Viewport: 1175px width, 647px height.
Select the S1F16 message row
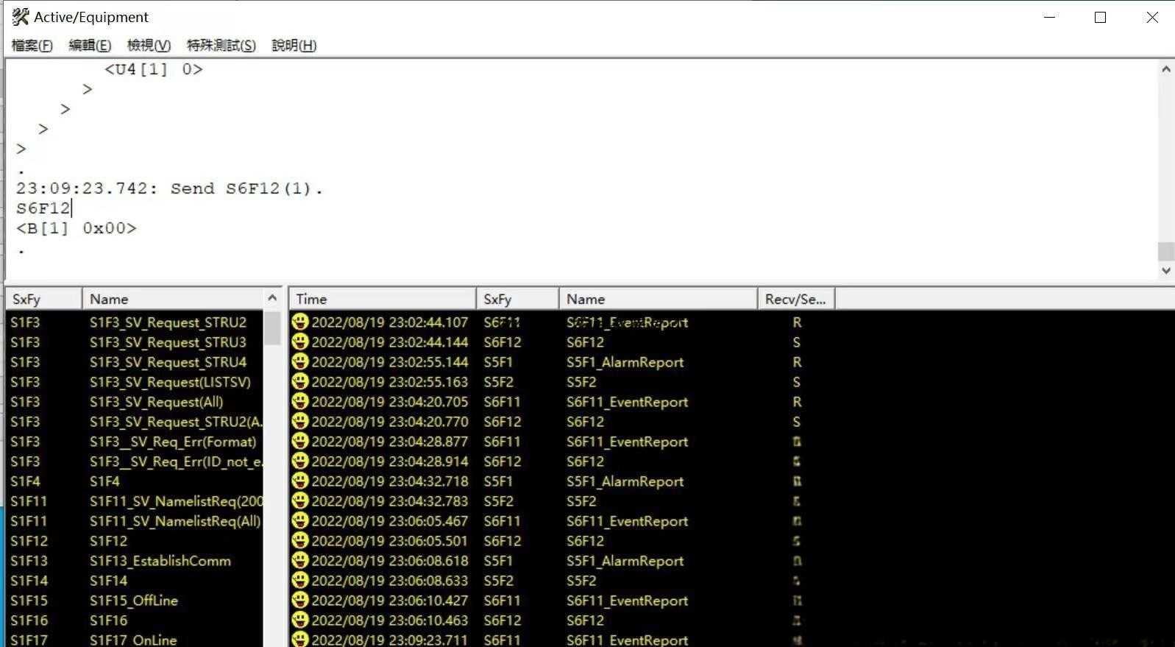135,621
